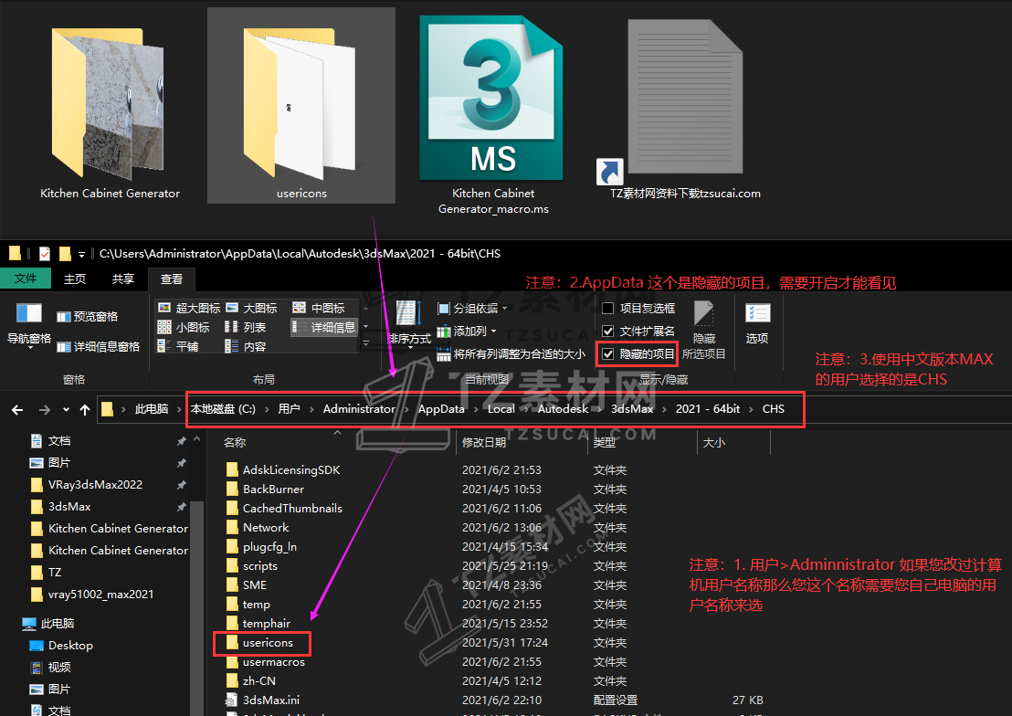The width and height of the screenshot is (1012, 716).
Task: Switch to the 主页 ribbon tab
Action: point(75,279)
